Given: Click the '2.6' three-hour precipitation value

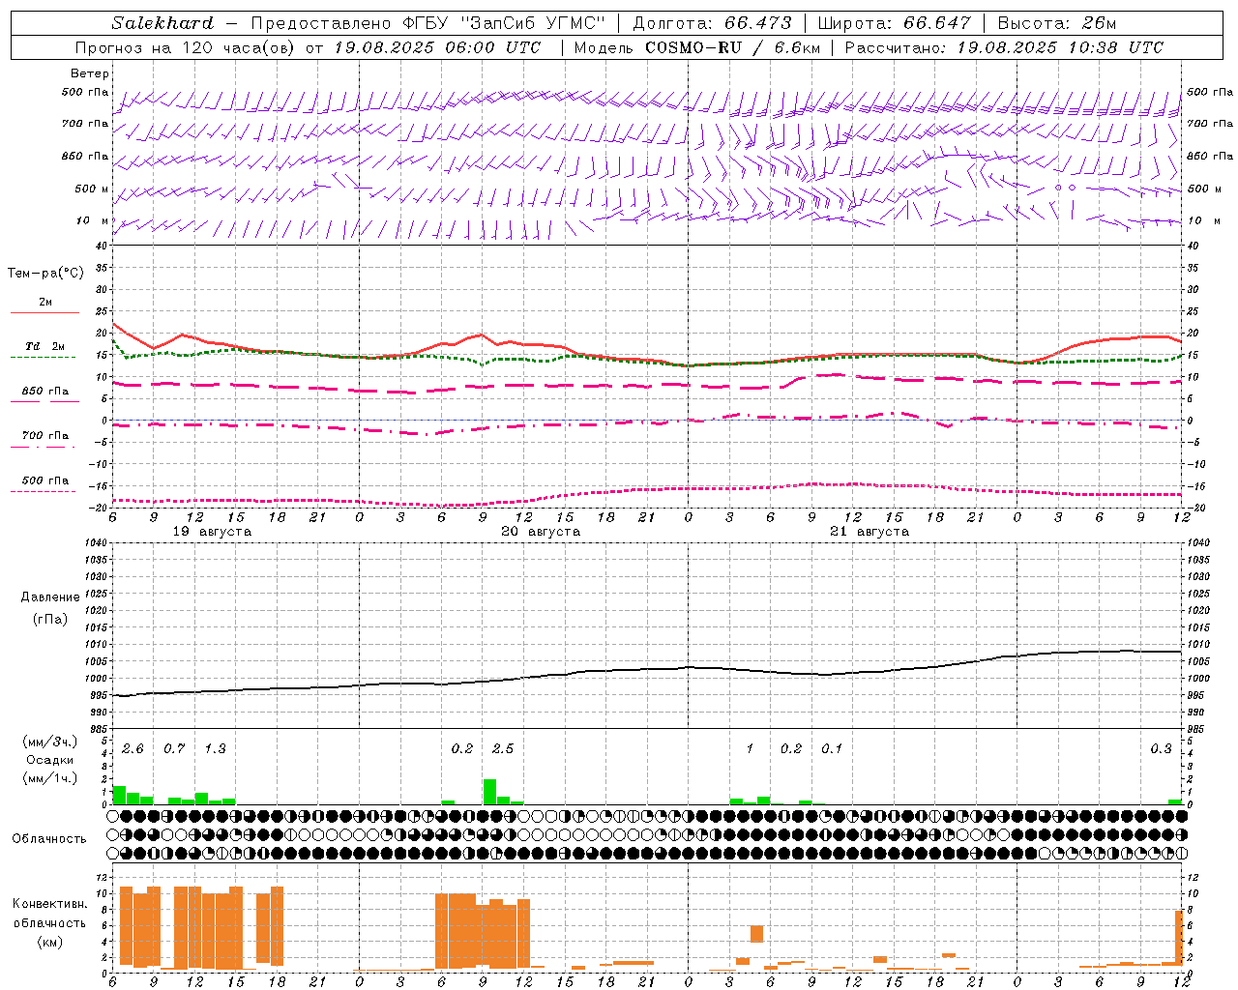Looking at the screenshot, I should tap(133, 749).
